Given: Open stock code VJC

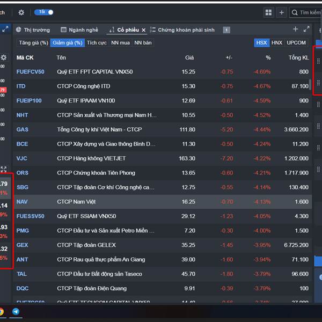Looking at the screenshot, I should point(22,158).
